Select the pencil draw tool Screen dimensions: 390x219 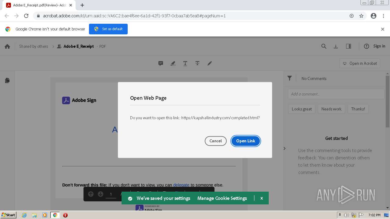[210, 63]
